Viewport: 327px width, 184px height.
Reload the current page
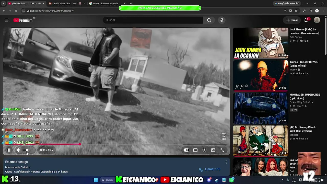(16, 11)
